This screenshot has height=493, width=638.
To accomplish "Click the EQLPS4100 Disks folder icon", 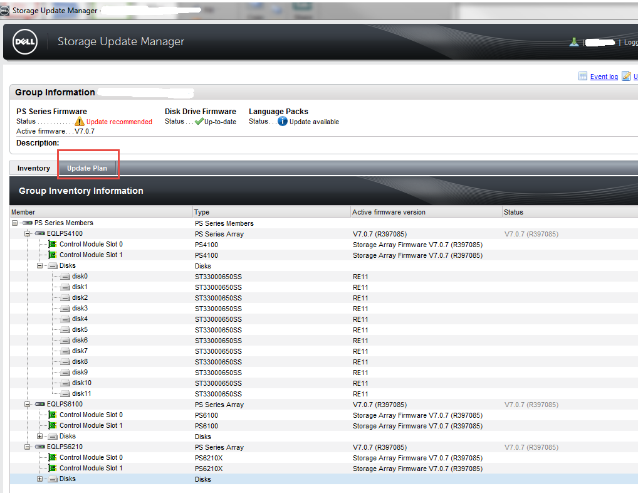I will pos(53,265).
